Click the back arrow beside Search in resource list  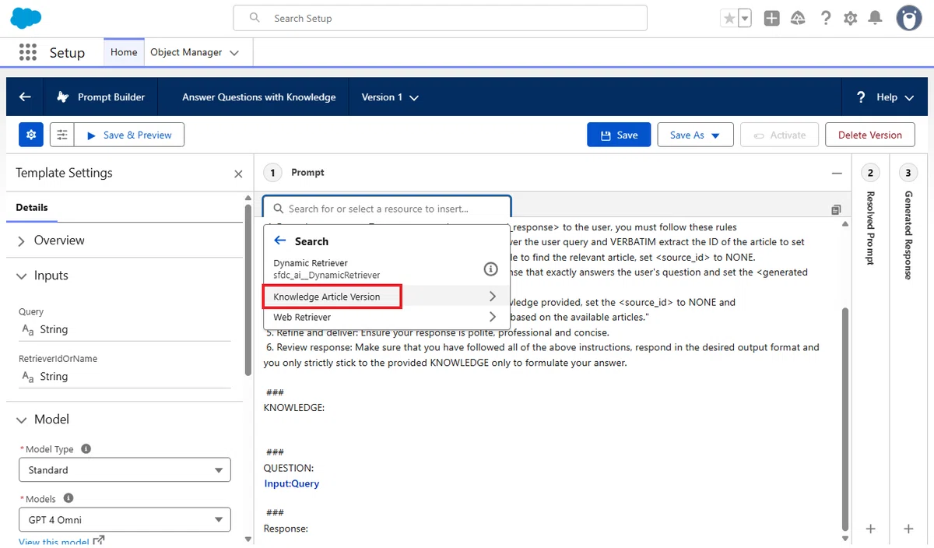[280, 241]
